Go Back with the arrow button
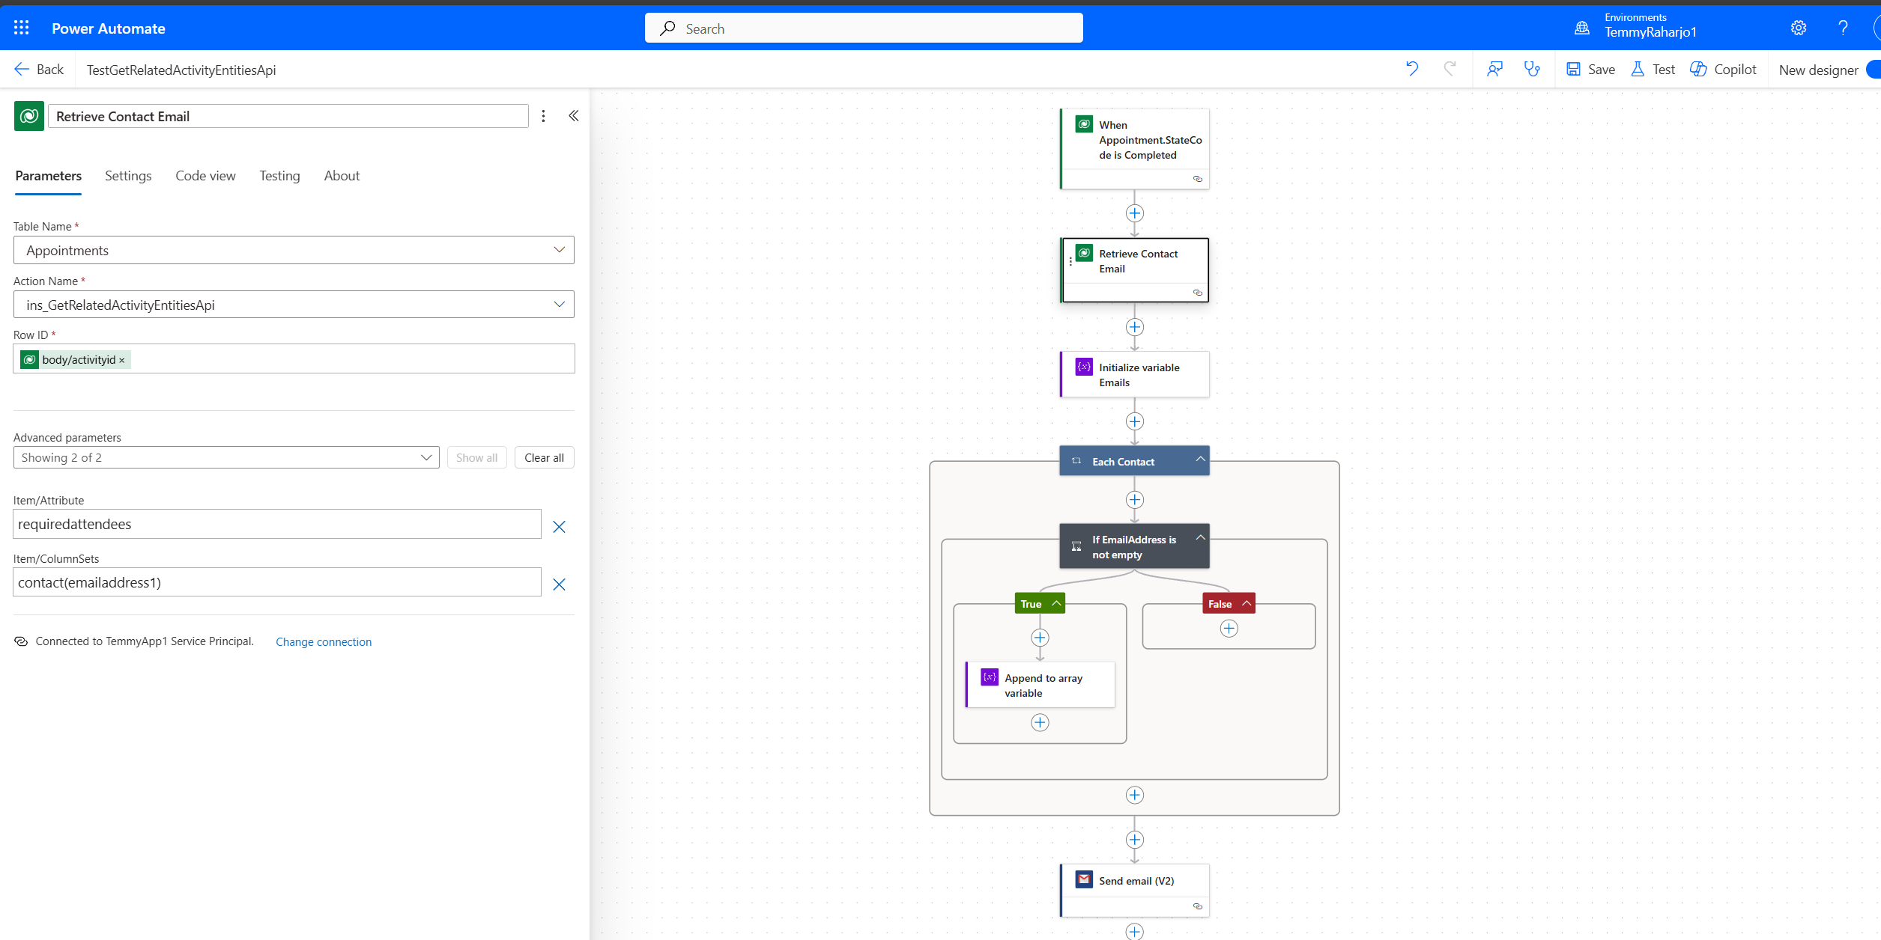This screenshot has height=940, width=1881. 39,70
